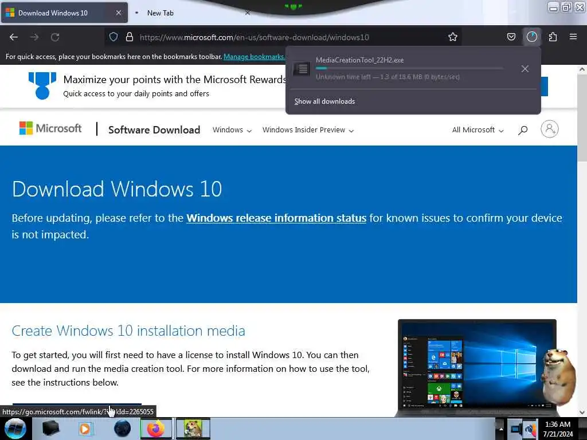Switch to the Download Windows 10 tab
587x440 pixels.
coord(64,13)
